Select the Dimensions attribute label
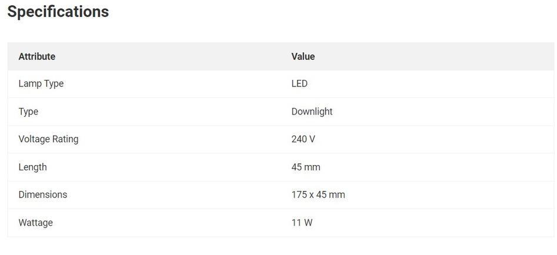Viewport: 557px width, 255px height. [42, 194]
